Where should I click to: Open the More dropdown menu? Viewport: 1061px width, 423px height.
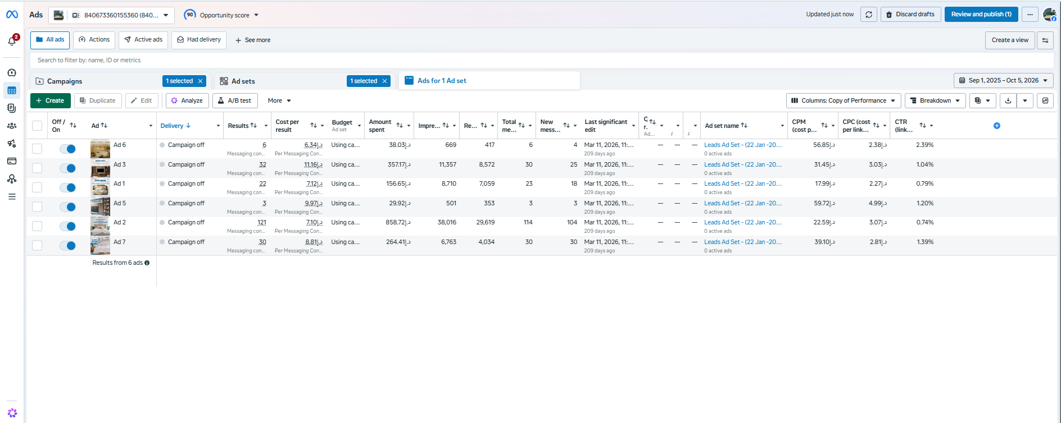pos(279,101)
